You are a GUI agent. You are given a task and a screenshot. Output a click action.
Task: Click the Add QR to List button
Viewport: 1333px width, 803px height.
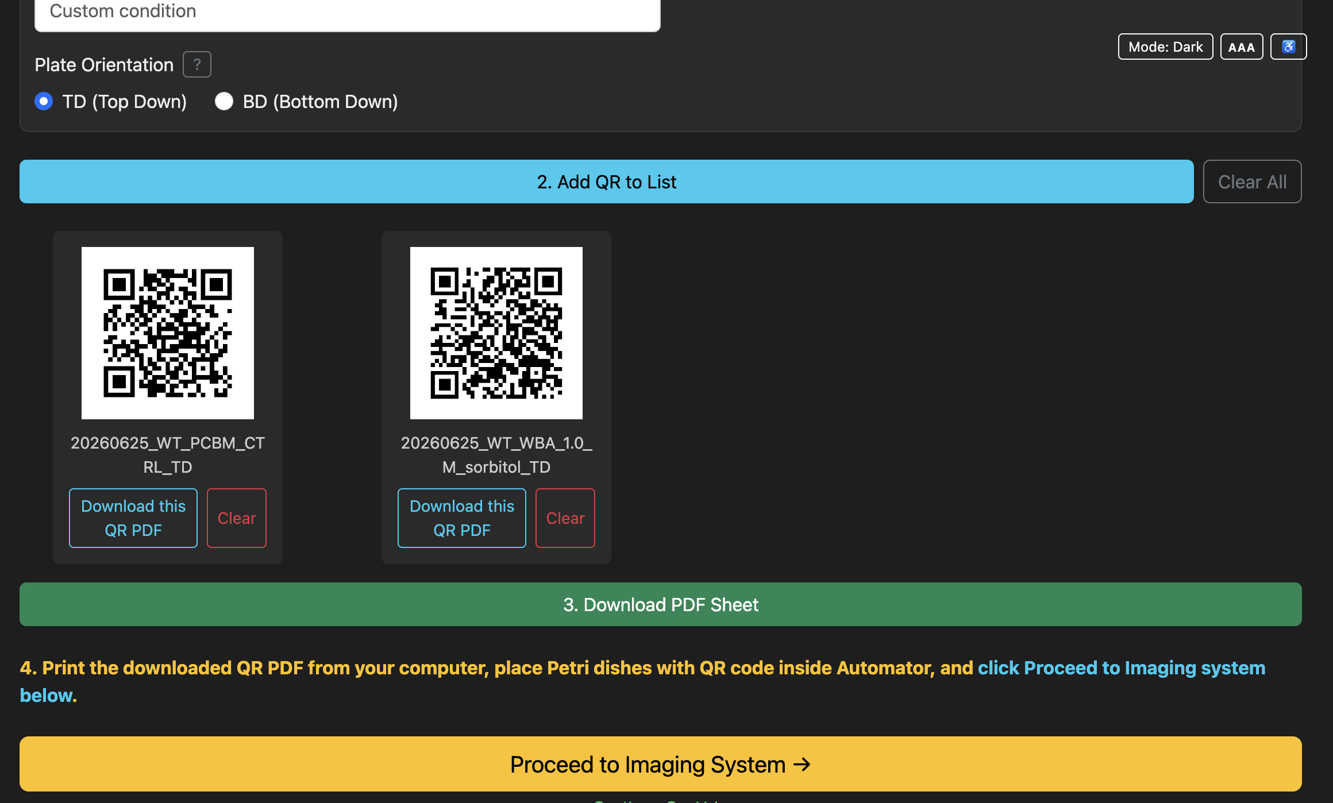[607, 182]
